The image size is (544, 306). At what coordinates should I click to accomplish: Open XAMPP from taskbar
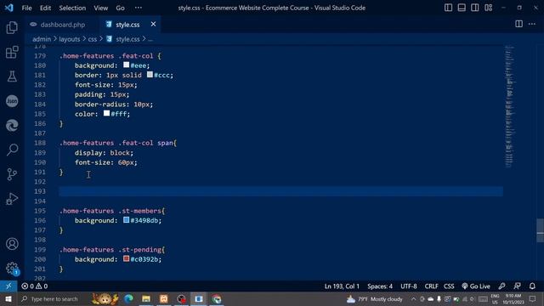(164, 298)
